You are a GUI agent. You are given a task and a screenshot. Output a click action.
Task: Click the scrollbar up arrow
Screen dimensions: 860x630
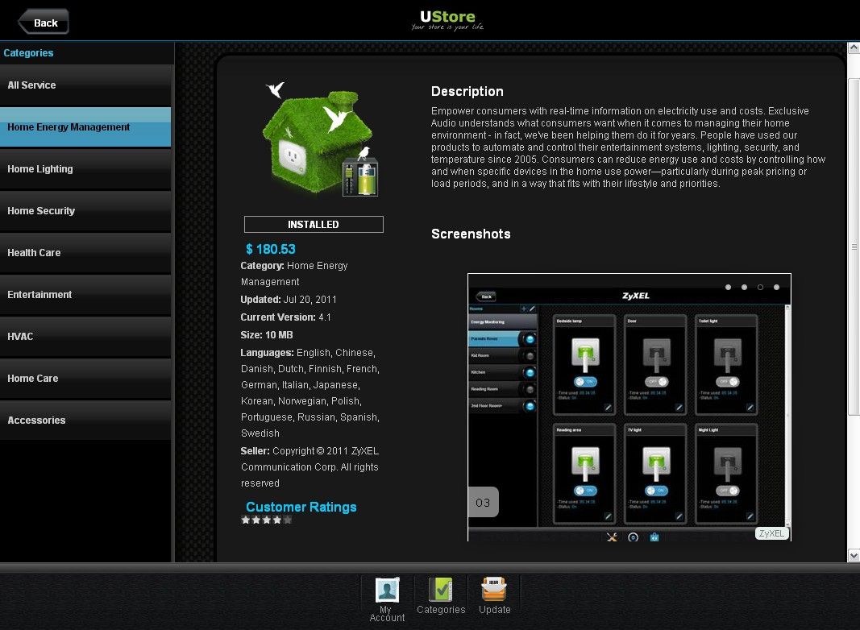[x=854, y=48]
